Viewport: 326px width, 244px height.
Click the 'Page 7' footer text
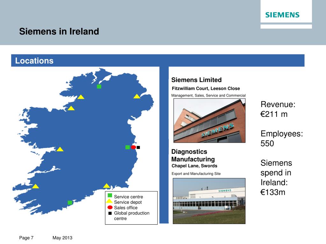(26, 238)
